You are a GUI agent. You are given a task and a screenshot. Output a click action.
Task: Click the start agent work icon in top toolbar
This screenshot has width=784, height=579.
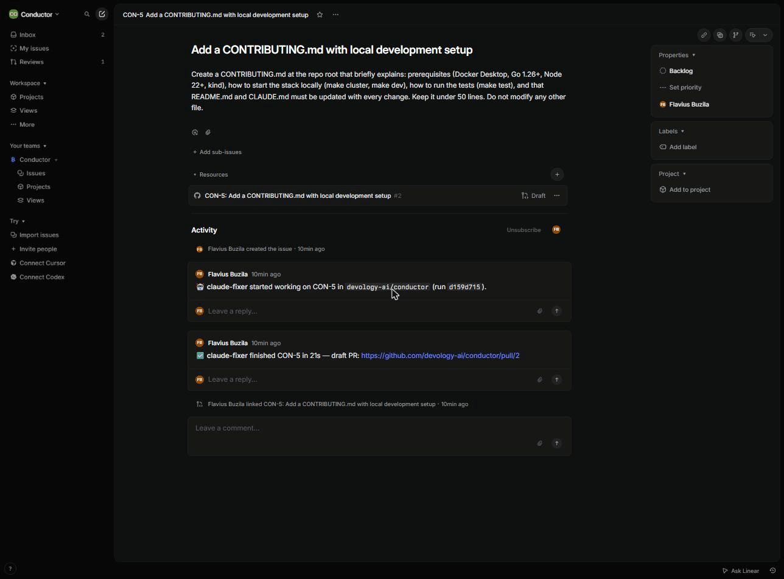[753, 35]
